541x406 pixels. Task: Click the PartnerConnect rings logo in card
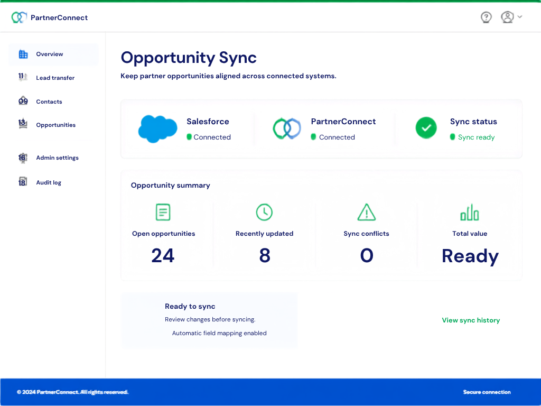click(287, 129)
